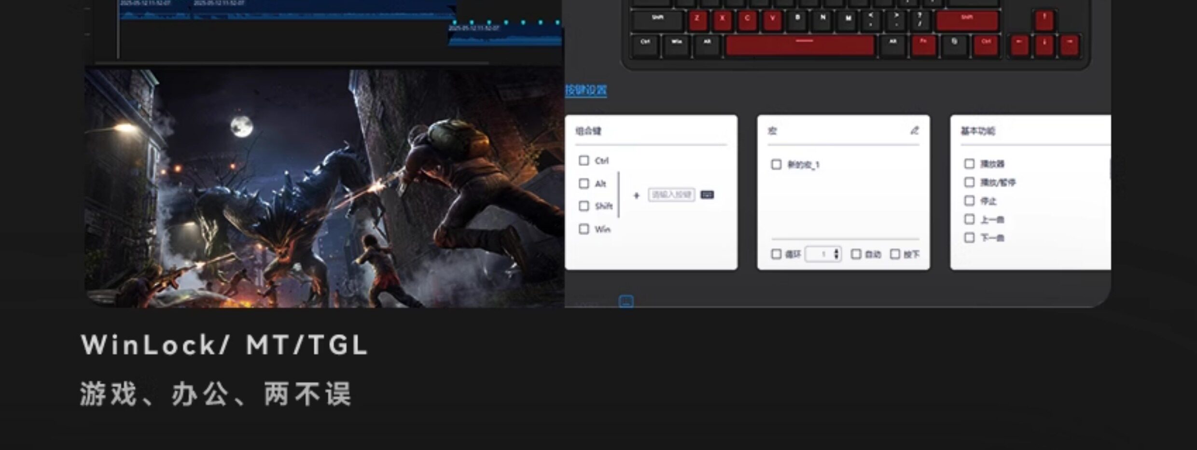Tick the 新的宏_1 macro checkbox
Image resolution: width=1197 pixels, height=450 pixels.
pyautogui.click(x=776, y=165)
